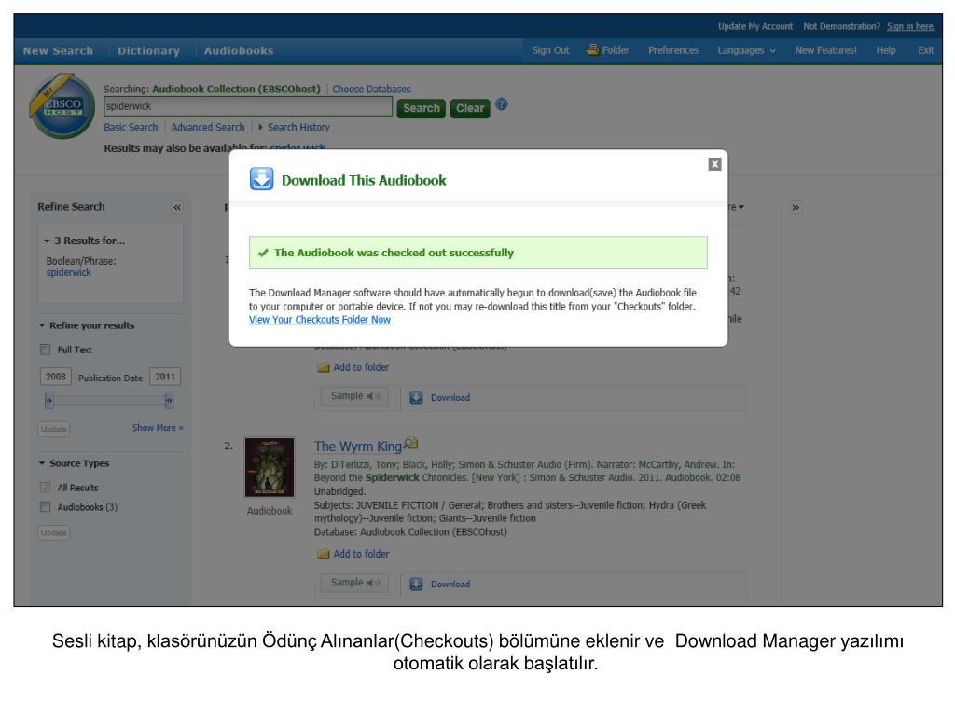Open The Wyrm King title link
The height and width of the screenshot is (716, 955).
(357, 447)
